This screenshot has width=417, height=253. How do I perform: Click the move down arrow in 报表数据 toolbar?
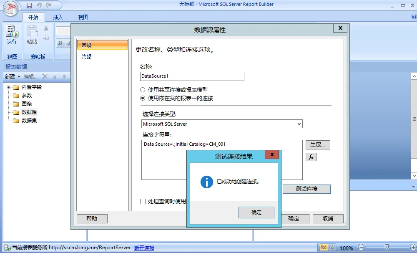64,77
